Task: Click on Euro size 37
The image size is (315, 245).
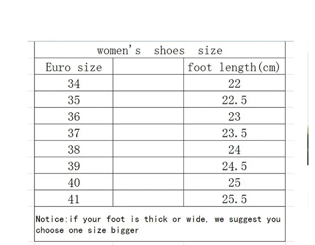Action: click(x=74, y=133)
